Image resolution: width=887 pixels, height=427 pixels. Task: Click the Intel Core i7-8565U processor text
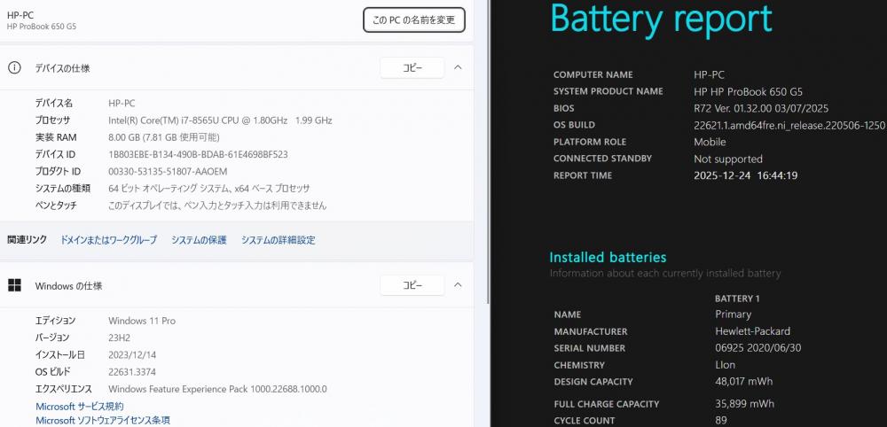click(220, 120)
